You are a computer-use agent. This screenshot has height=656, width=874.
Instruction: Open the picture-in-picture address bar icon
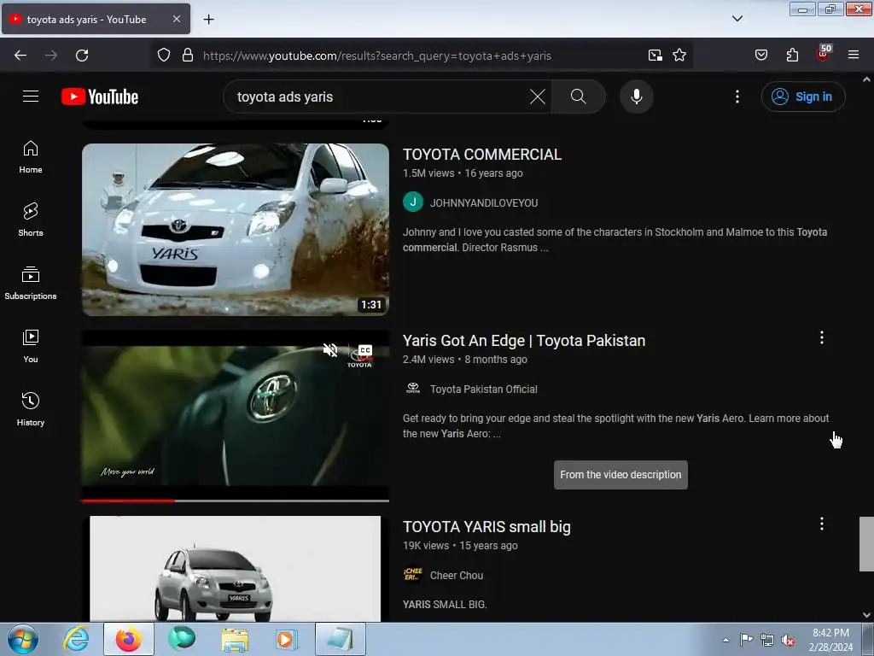655,56
